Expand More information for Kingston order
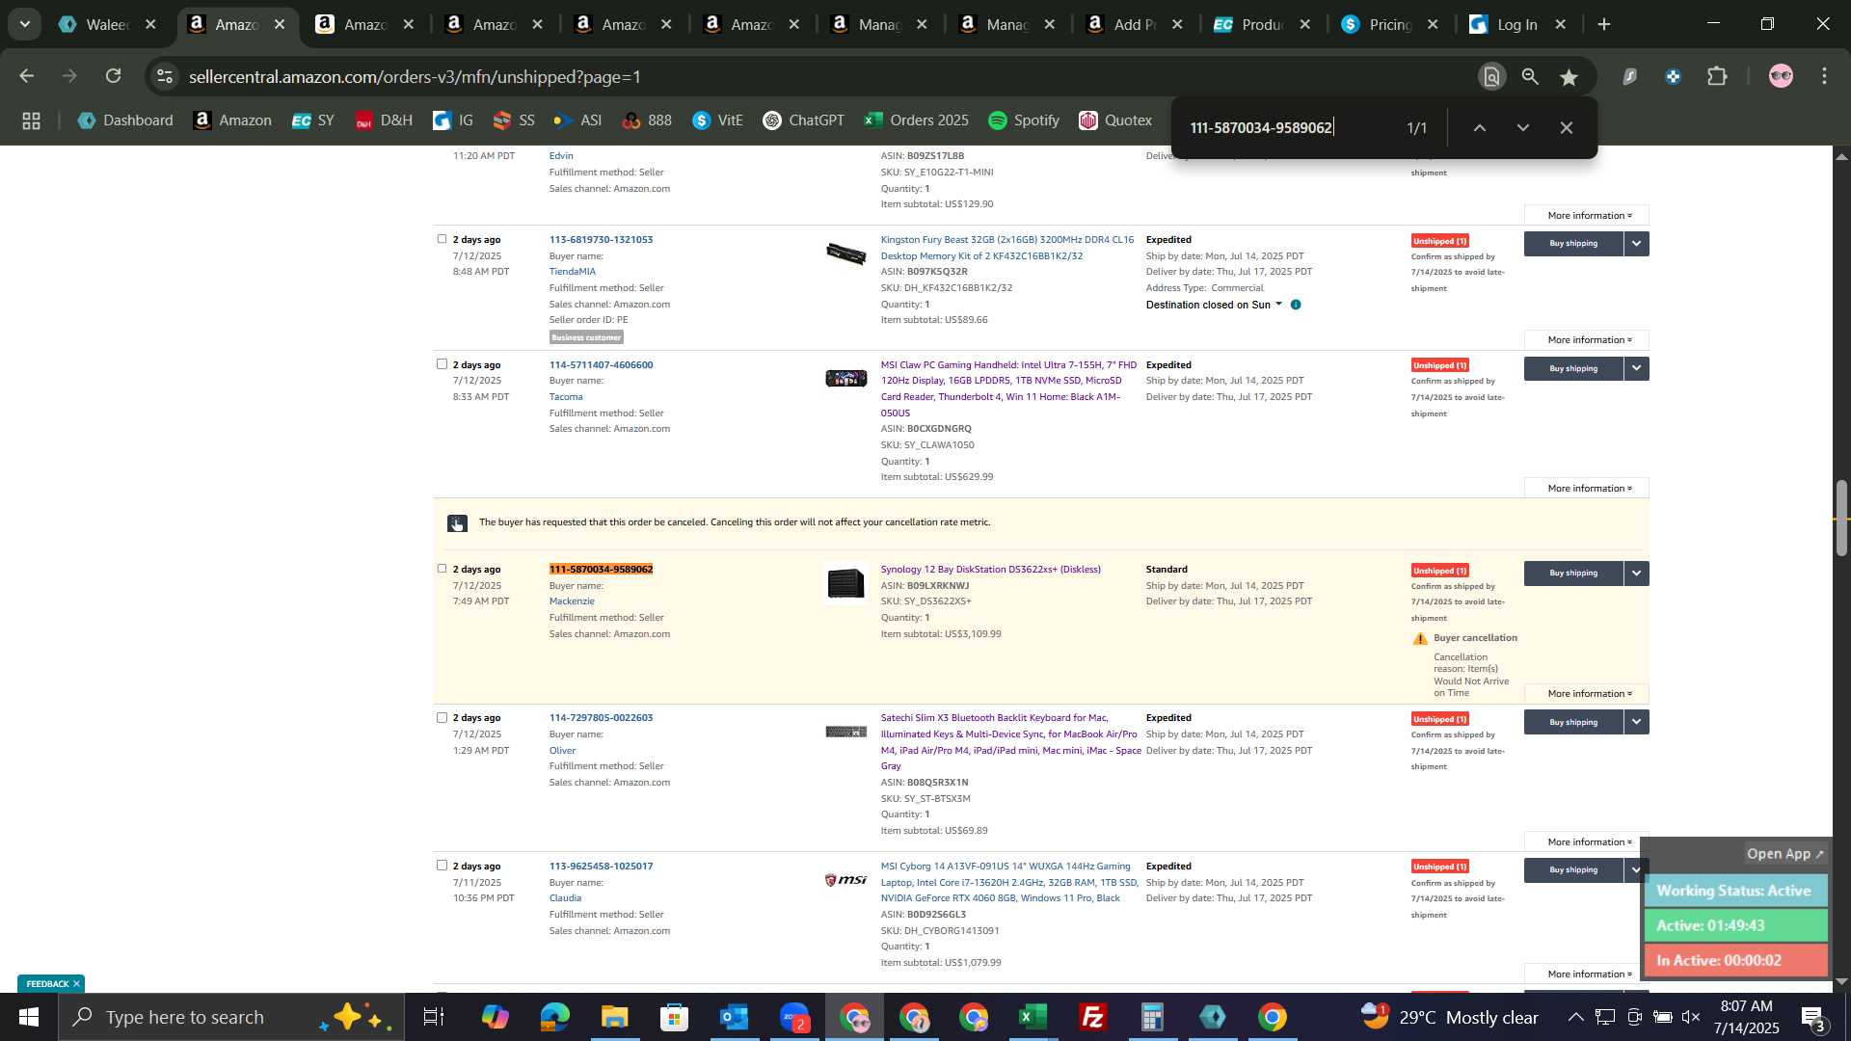 pyautogui.click(x=1587, y=340)
